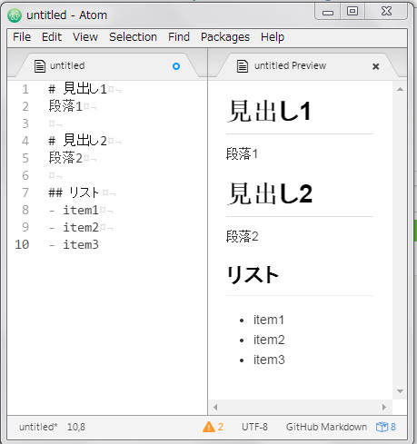Open the Selection menu
Screen dimensions: 417x444
pos(133,37)
